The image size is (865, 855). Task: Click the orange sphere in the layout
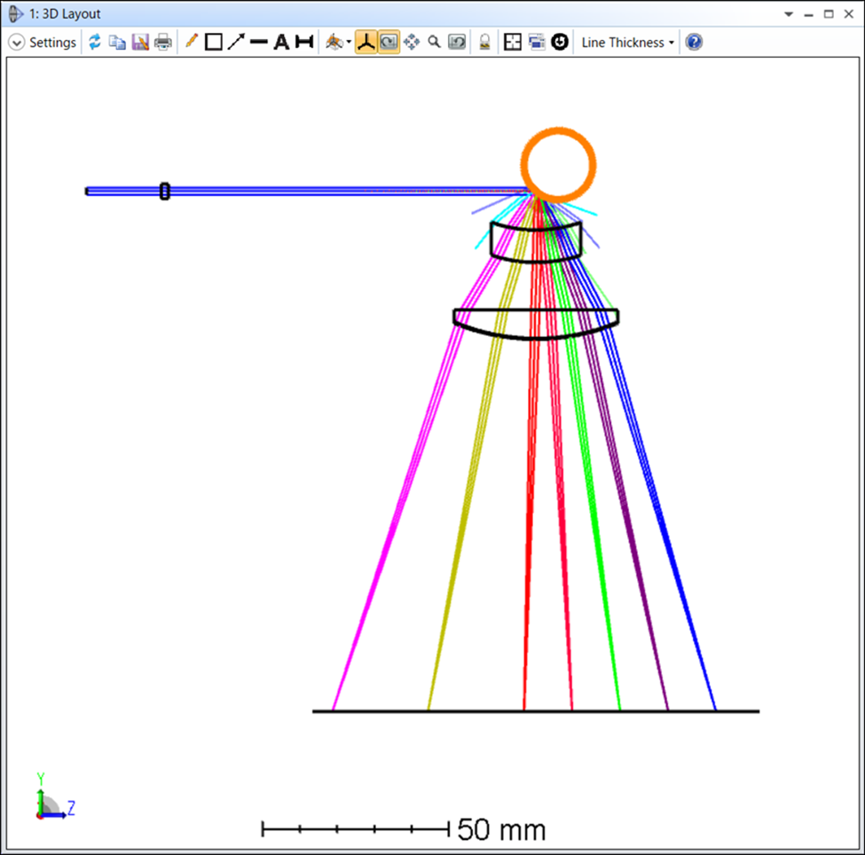tap(558, 165)
